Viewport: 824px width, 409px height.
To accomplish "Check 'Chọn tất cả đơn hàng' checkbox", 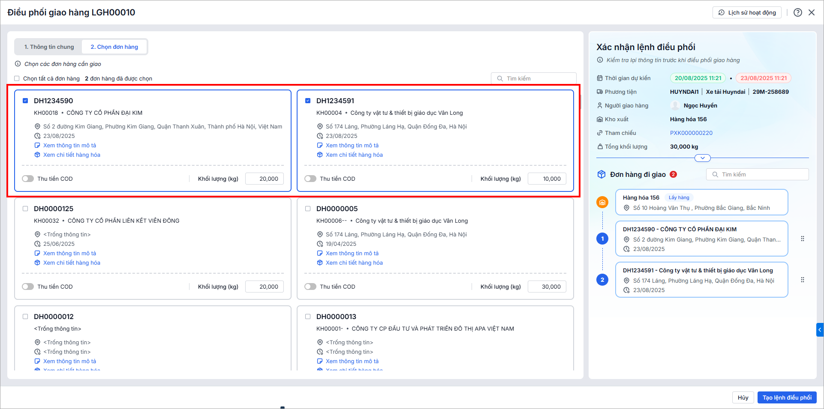I will tap(17, 78).
